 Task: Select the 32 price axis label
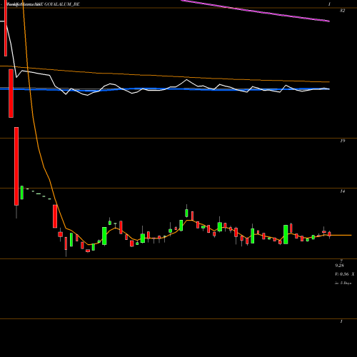pyautogui.click(x=342, y=11)
